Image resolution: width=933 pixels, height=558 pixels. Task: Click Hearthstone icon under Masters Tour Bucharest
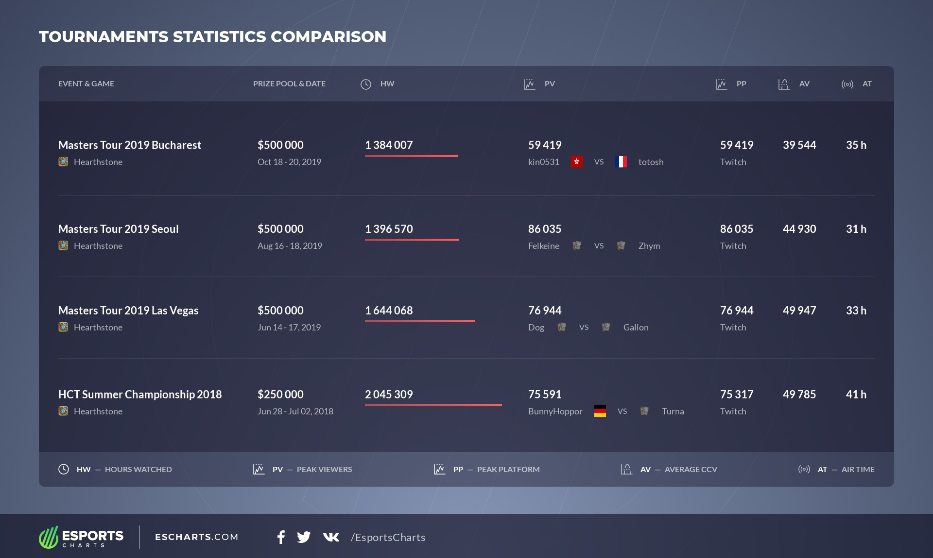[x=63, y=162]
